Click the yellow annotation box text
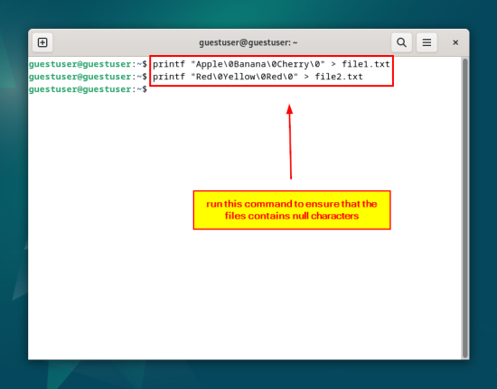The height and width of the screenshot is (389, 497). pos(292,210)
